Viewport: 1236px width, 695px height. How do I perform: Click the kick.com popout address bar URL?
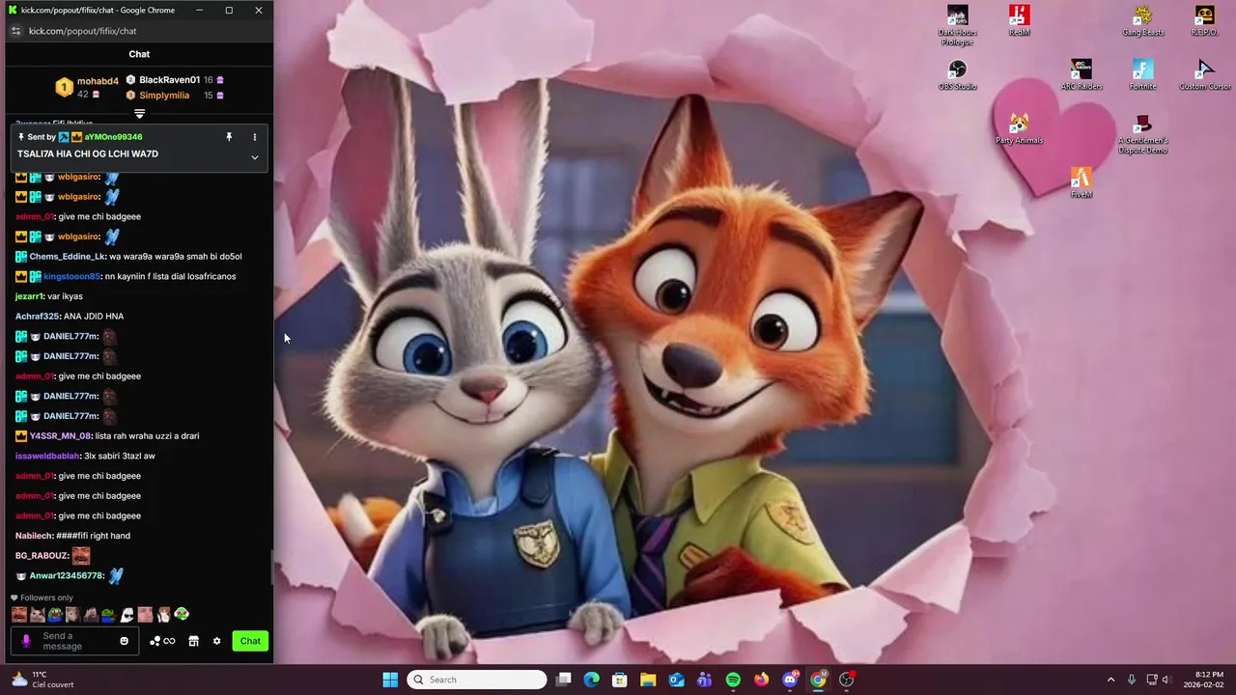tap(83, 31)
